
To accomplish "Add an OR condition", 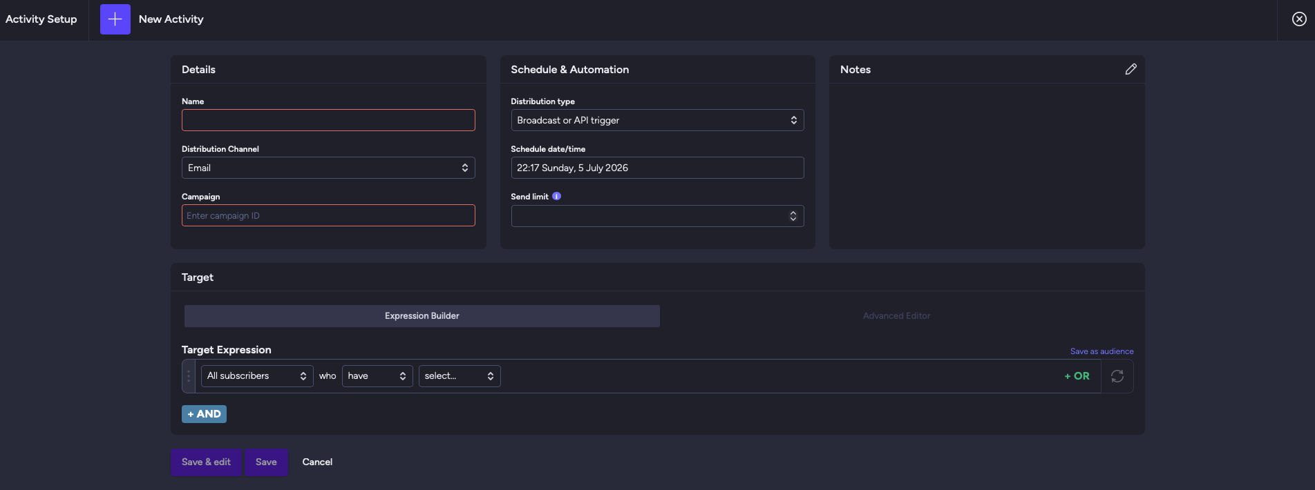I will pyautogui.click(x=1077, y=376).
